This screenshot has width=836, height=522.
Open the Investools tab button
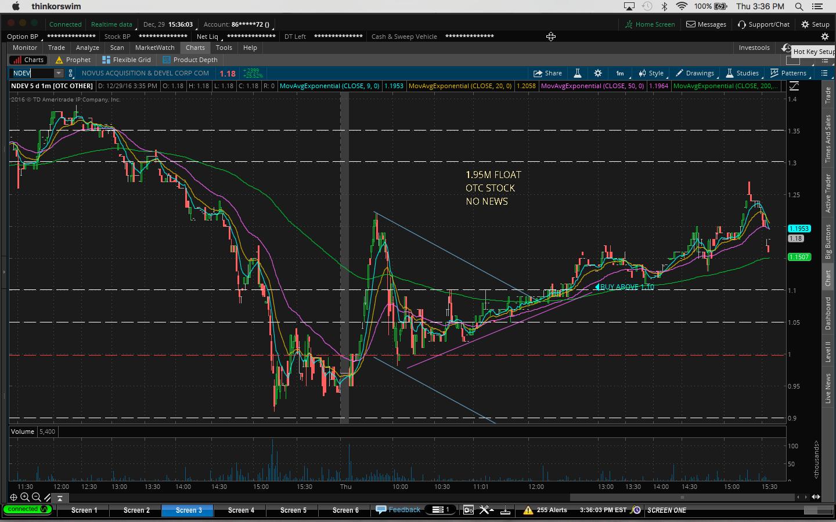coord(754,48)
